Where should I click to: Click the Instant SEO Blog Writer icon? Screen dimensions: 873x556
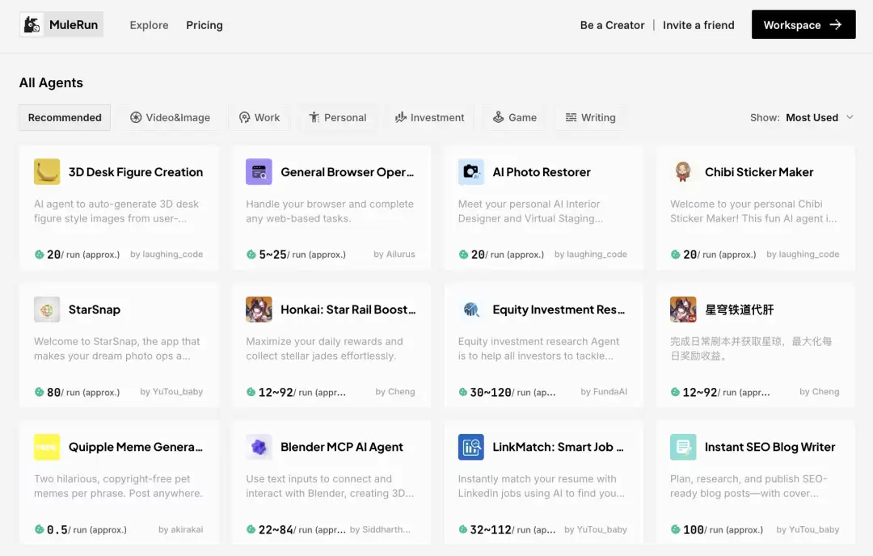tap(683, 447)
